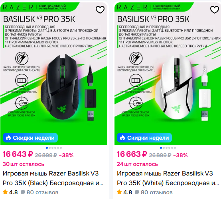This screenshot has width=221, height=199.
Task: Select second carousel dot under black mouse image
Action: pyautogui.click(x=49, y=148)
